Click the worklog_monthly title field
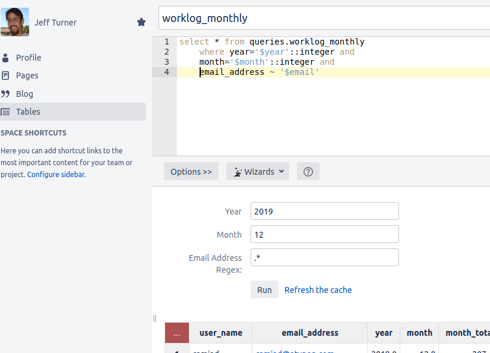The image size is (490, 353). tap(324, 18)
